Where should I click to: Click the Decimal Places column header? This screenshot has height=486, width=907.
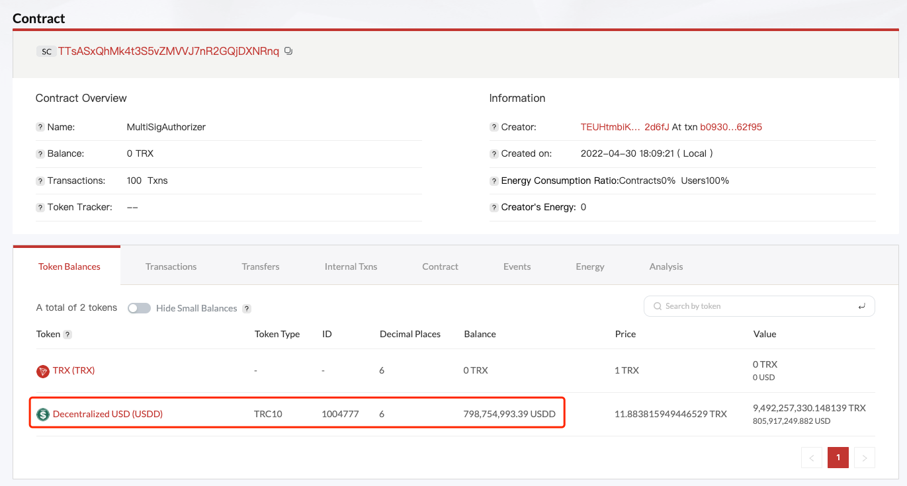click(410, 334)
